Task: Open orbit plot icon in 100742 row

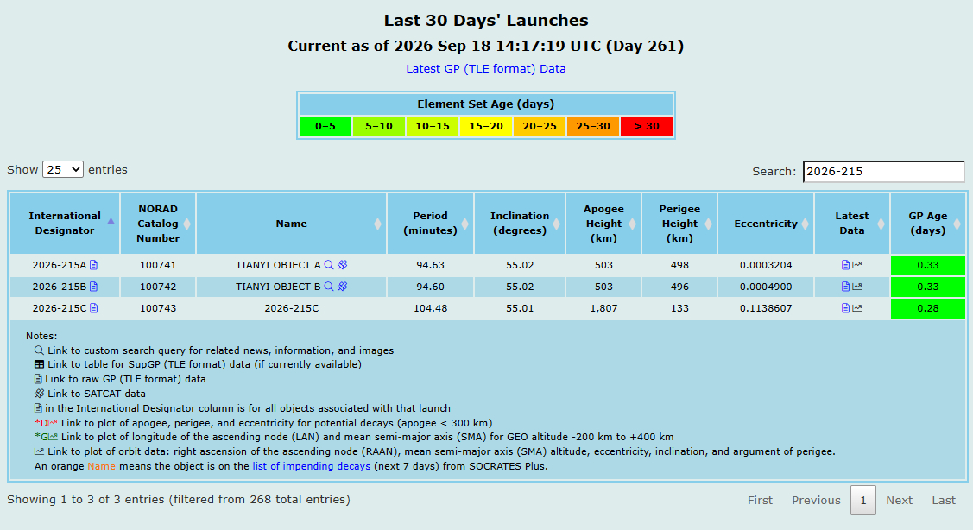Action: point(857,287)
